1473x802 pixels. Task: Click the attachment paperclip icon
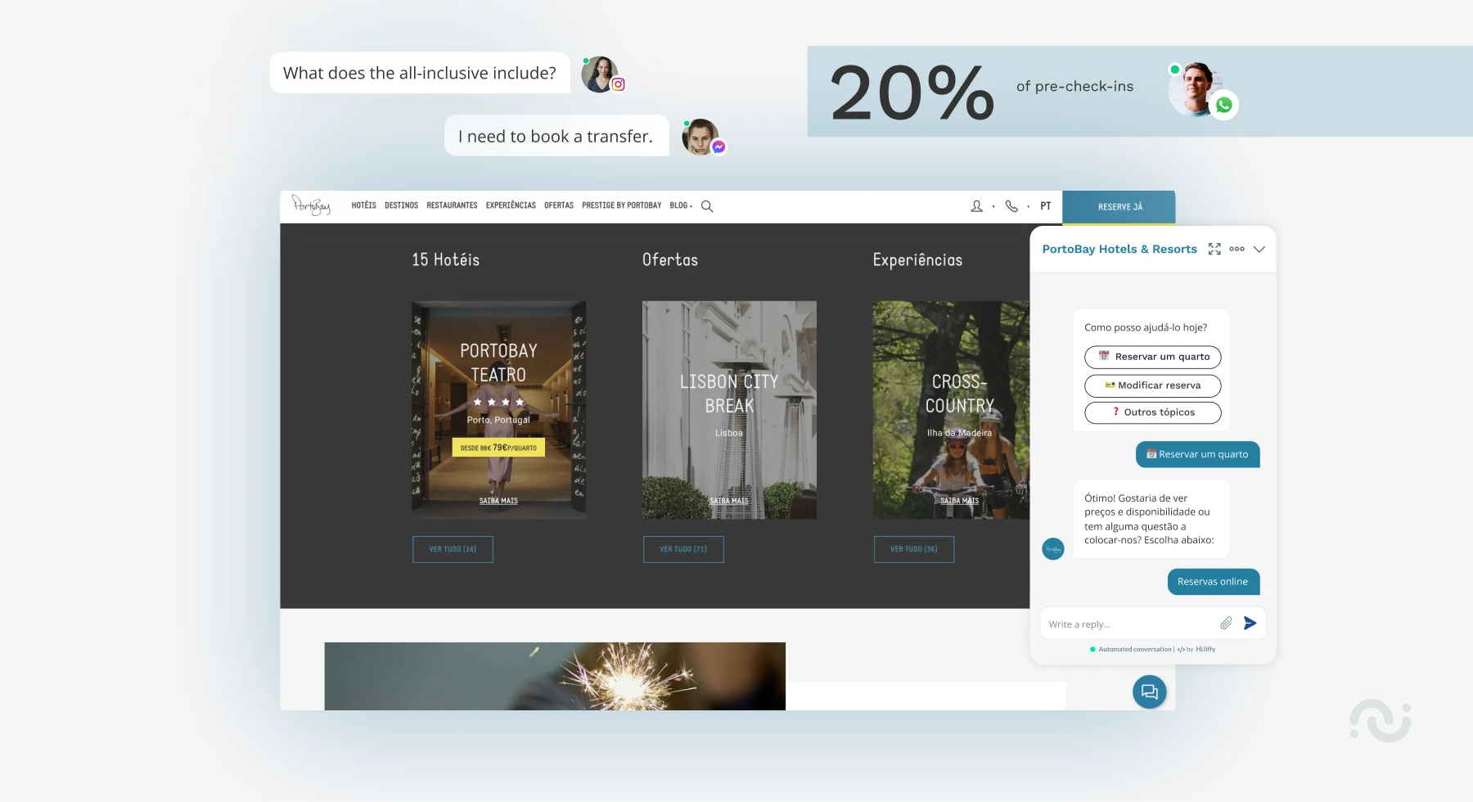pyautogui.click(x=1226, y=624)
